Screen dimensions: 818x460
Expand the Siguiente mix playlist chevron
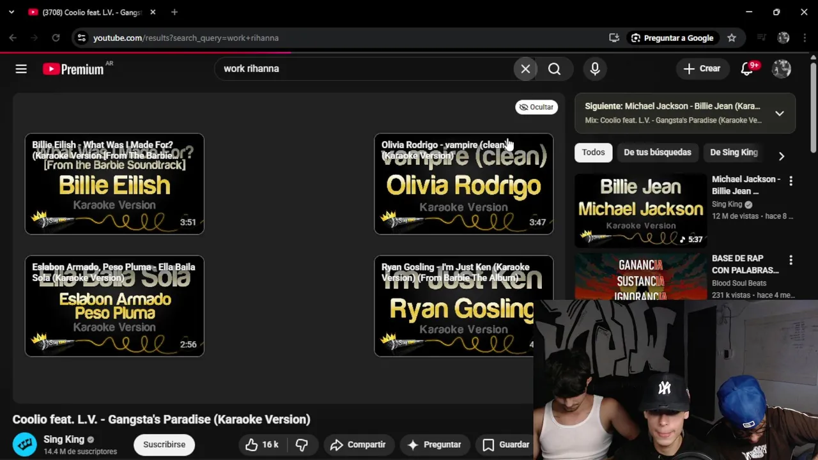pyautogui.click(x=780, y=113)
